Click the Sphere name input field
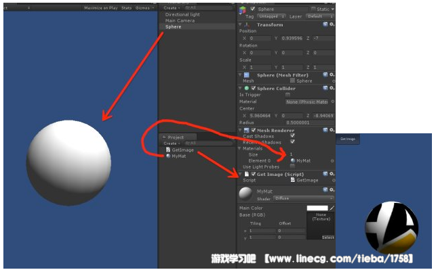The image size is (436, 270). [282, 9]
